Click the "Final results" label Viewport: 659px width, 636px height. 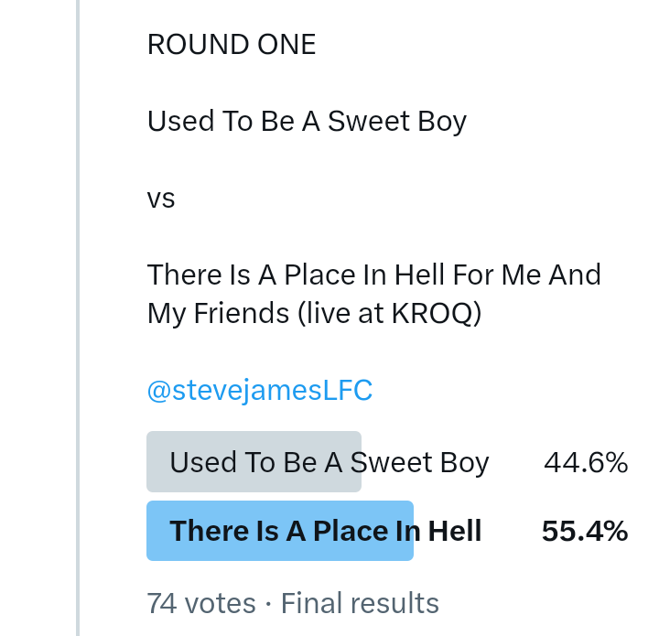click(360, 604)
